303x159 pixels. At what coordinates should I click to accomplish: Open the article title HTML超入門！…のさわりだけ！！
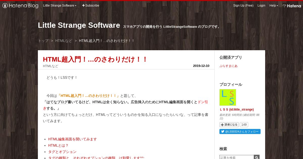(x=95, y=59)
